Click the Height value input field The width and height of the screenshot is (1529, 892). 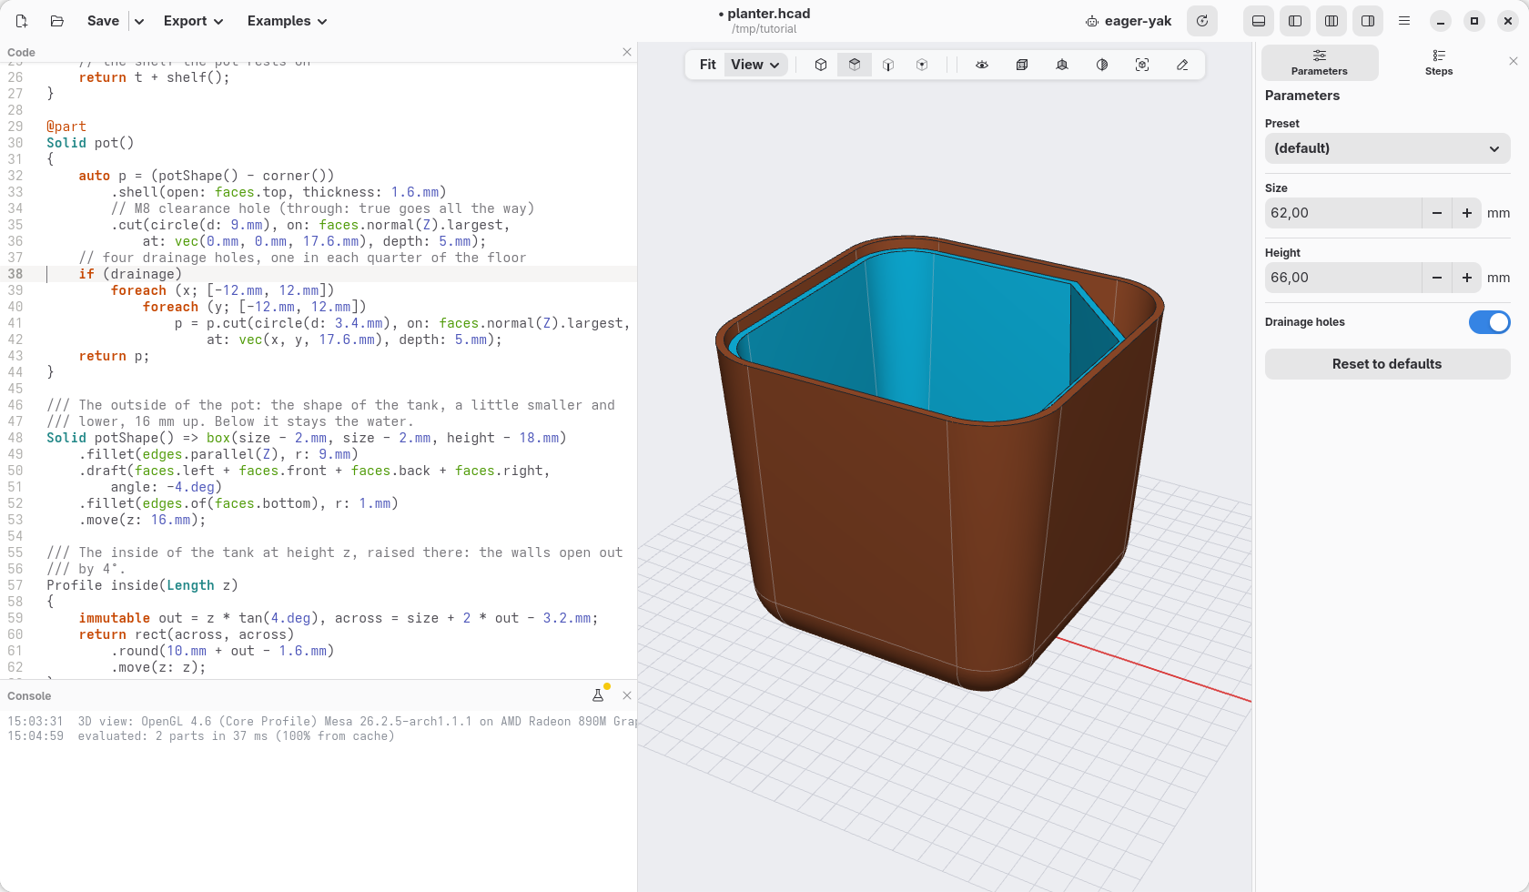pos(1343,278)
